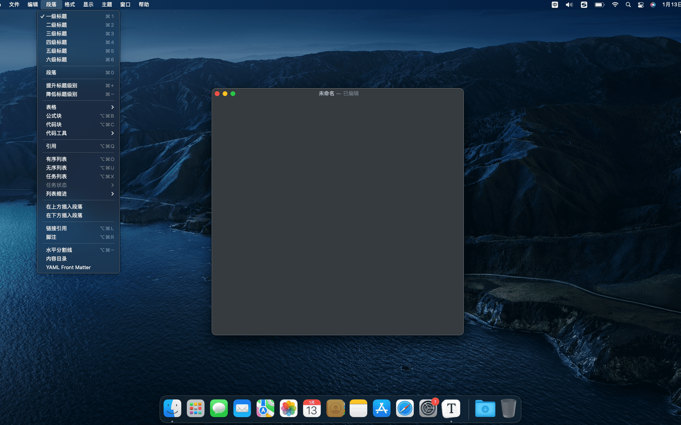The width and height of the screenshot is (681, 425).
Task: Open the 格式 menu in menu bar
Action: tap(70, 5)
